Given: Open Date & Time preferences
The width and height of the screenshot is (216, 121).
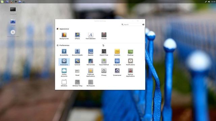Looking at the screenshot, I should [x=104, y=52].
